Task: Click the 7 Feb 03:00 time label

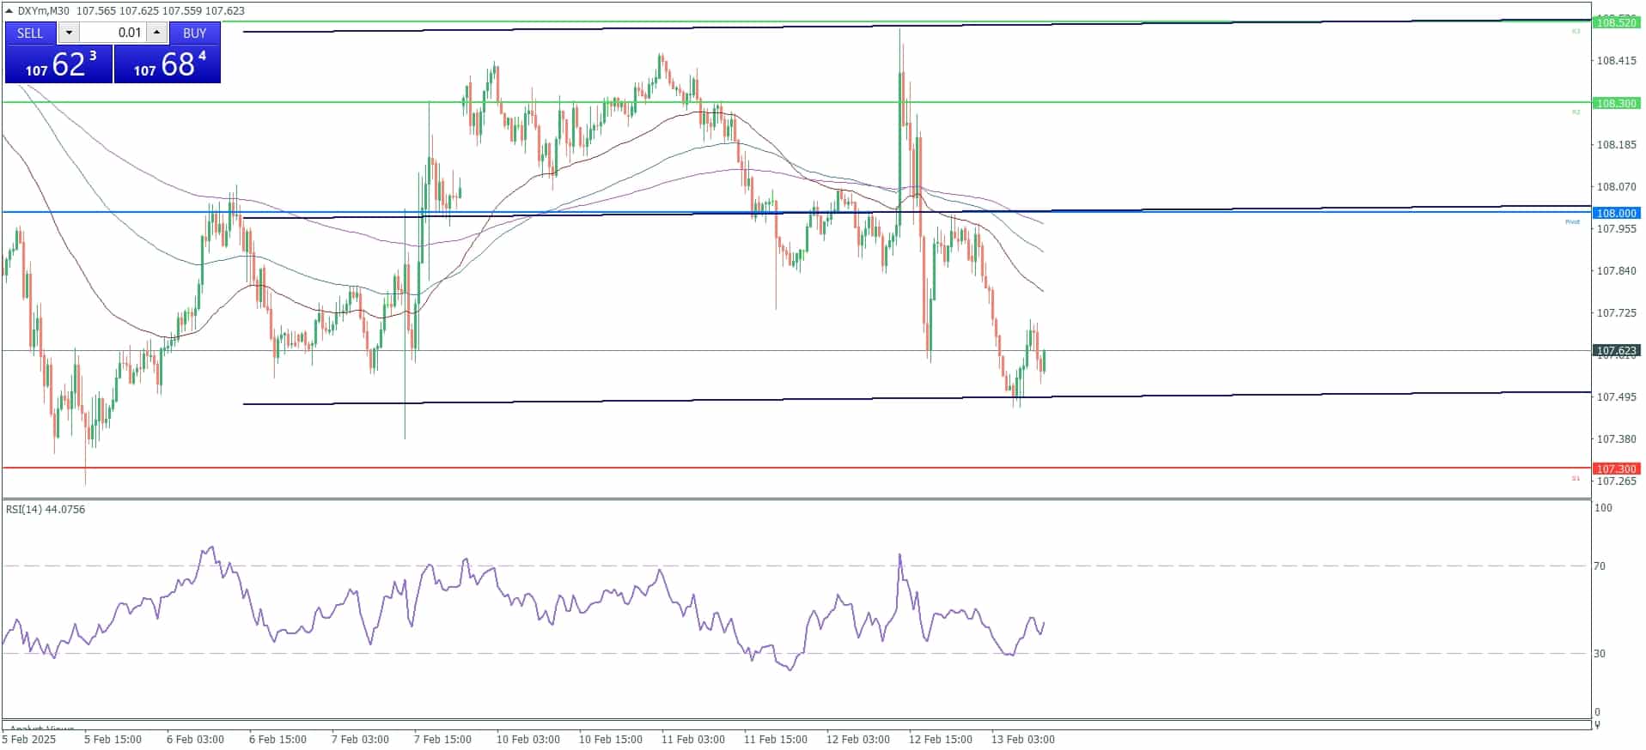Action: tap(360, 739)
